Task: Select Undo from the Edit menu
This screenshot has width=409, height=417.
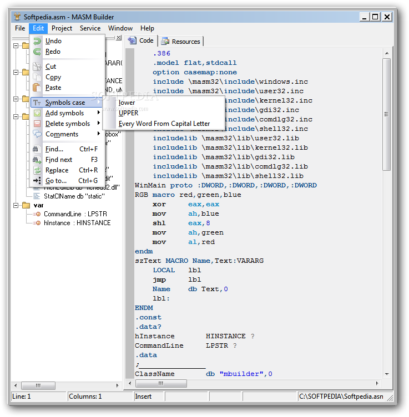Action: [67, 41]
